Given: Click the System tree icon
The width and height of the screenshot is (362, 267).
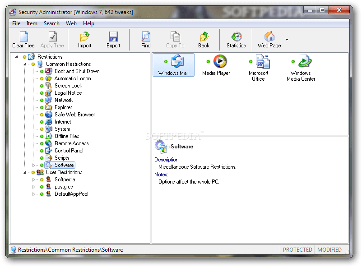Looking at the screenshot, I should click(49, 129).
